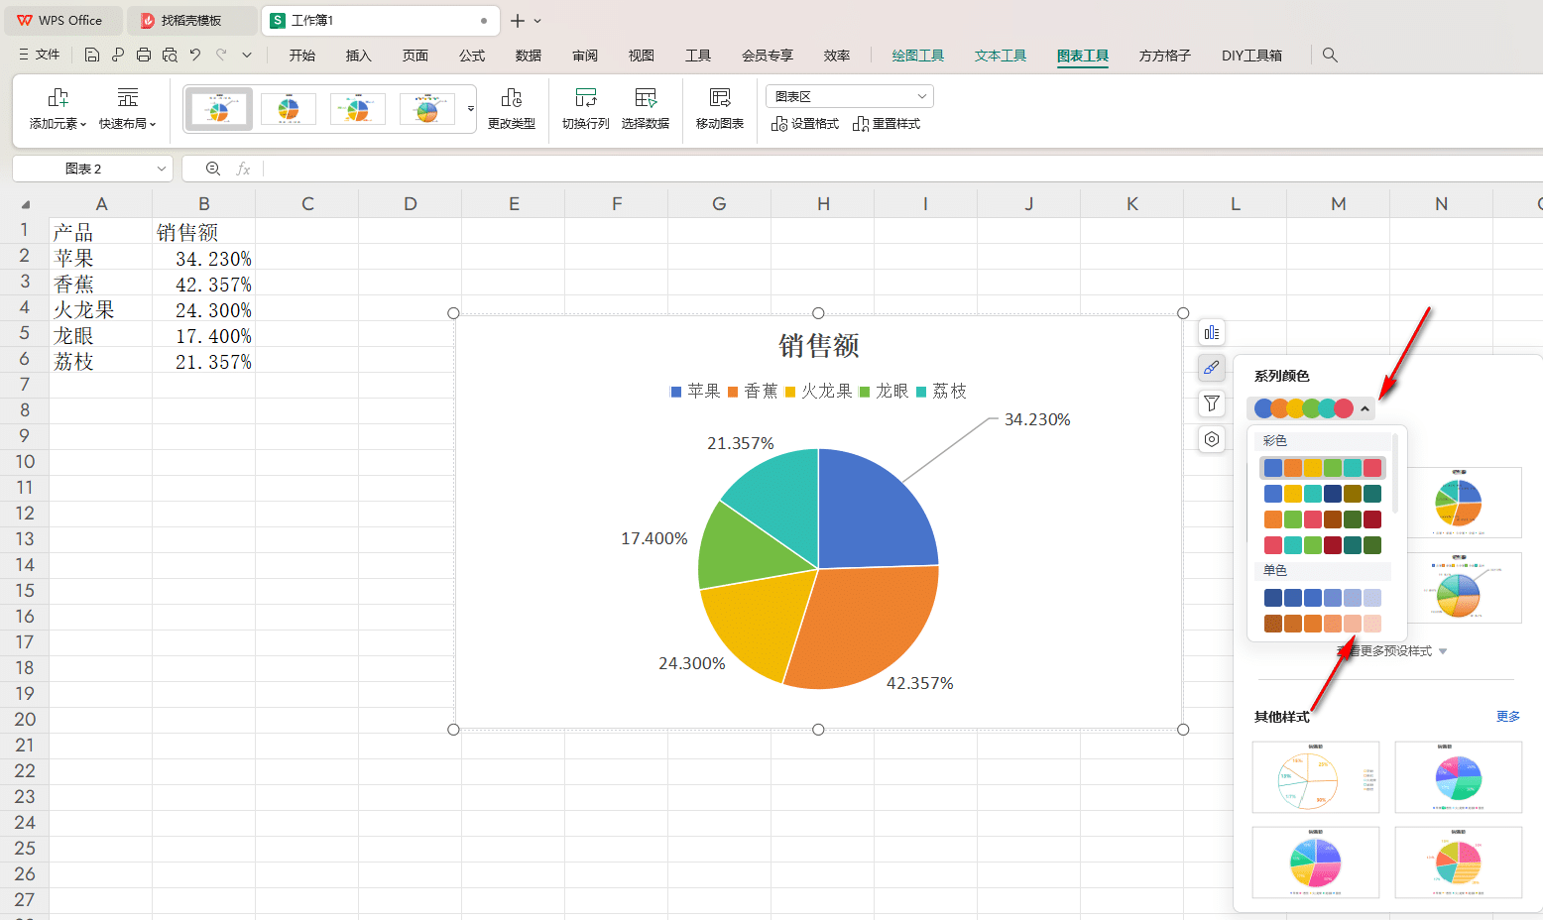Image resolution: width=1543 pixels, height=920 pixels.
Task: Open the 公式 ribbon tab
Action: click(472, 56)
